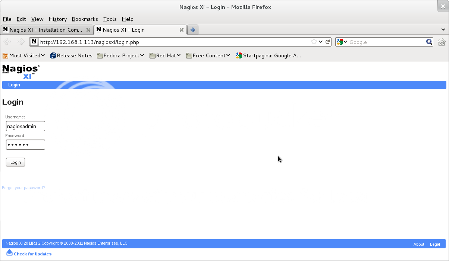Screen dimensions: 449x261
Task: Open the Edit menu
Action: pos(21,19)
